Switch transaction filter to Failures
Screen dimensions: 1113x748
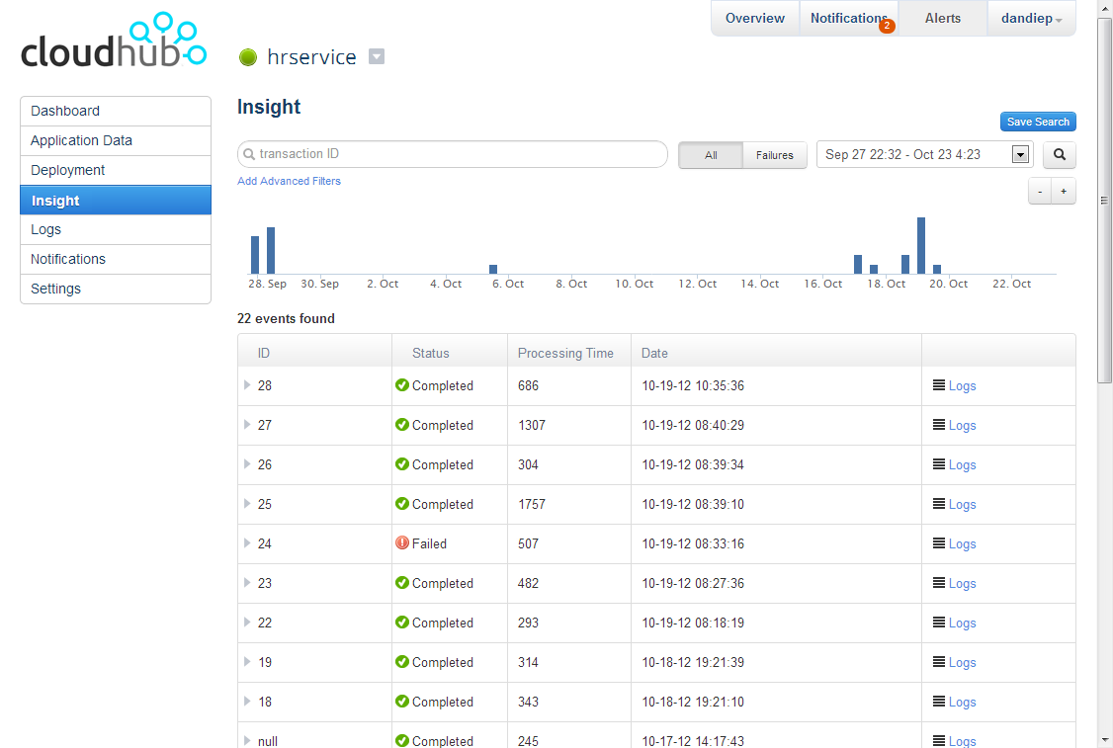pyautogui.click(x=774, y=155)
